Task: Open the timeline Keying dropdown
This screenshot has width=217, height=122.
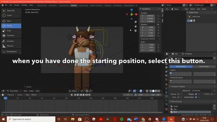Action: click(x=20, y=95)
